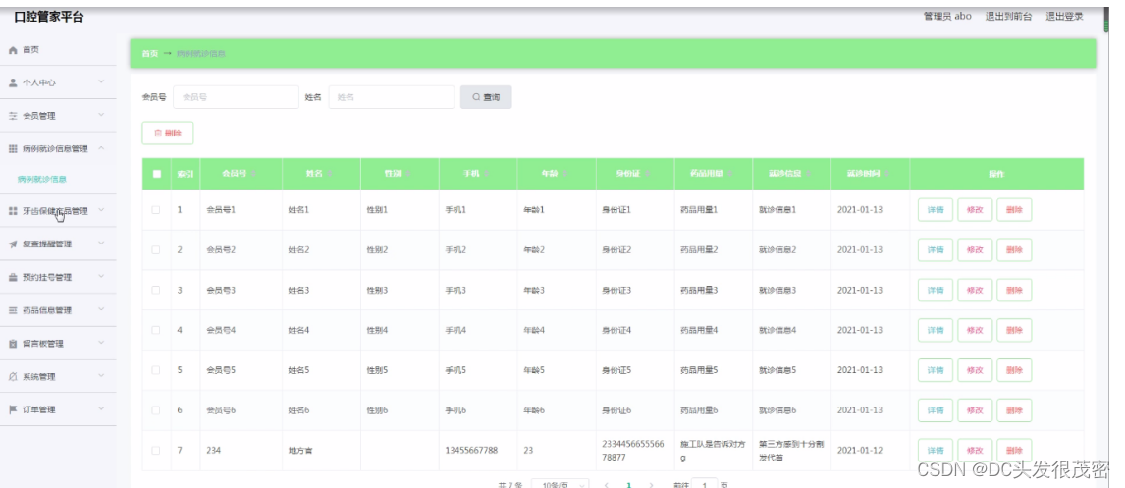The width and height of the screenshot is (1125, 488).
Task: Check the checkbox for row 会员号2
Action: [x=156, y=249]
